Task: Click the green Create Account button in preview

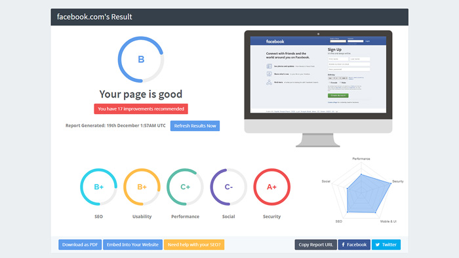Action: (338, 96)
